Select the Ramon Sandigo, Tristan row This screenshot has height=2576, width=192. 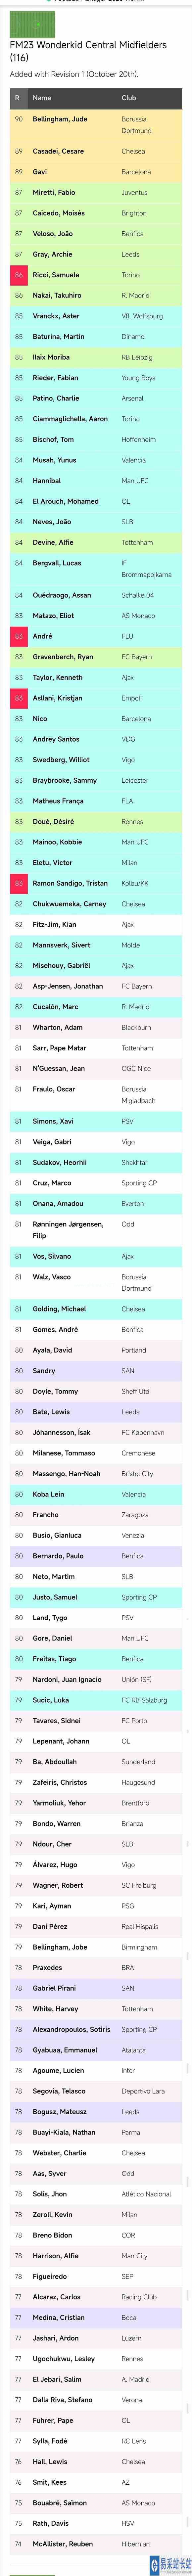pyautogui.click(x=96, y=883)
